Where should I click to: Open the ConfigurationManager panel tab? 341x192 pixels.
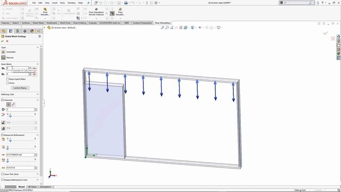(18, 31)
